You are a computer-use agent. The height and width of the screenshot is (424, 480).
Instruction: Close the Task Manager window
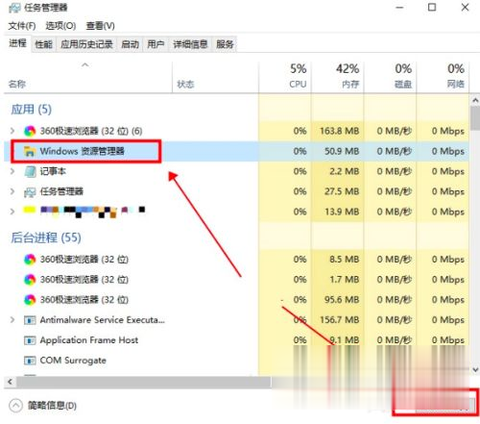465,8
